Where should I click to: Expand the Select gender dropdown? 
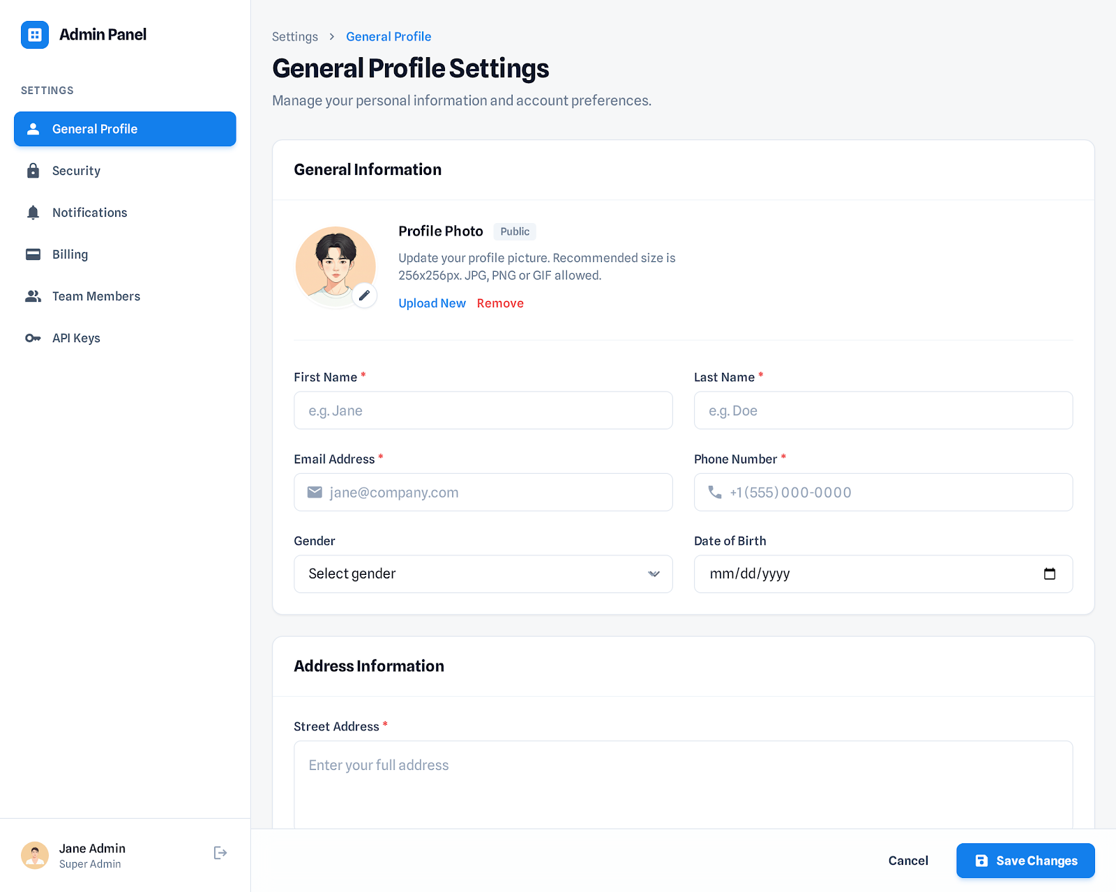pos(483,574)
